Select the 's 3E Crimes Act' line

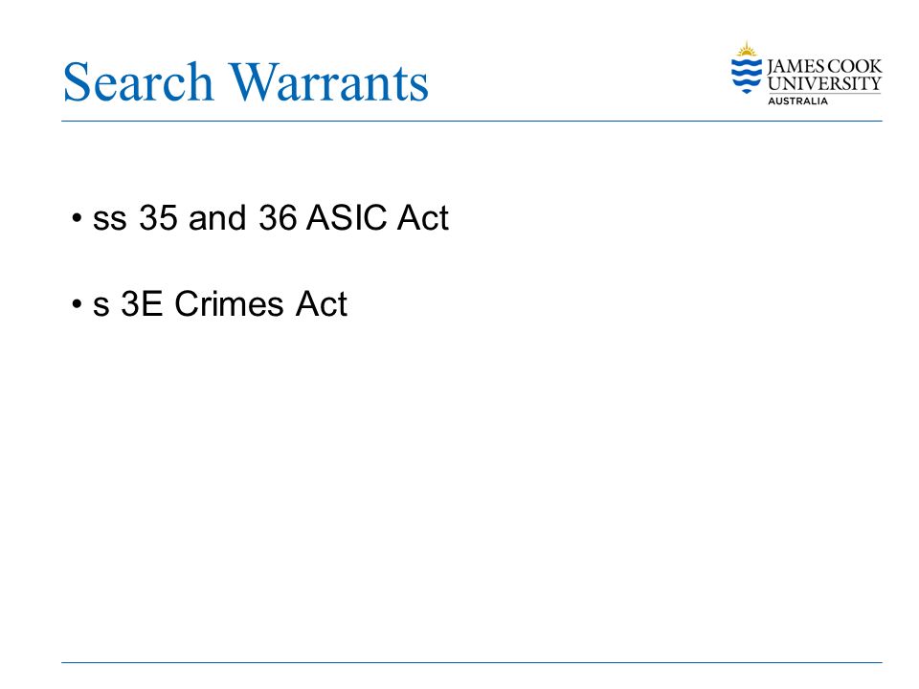[220, 304]
